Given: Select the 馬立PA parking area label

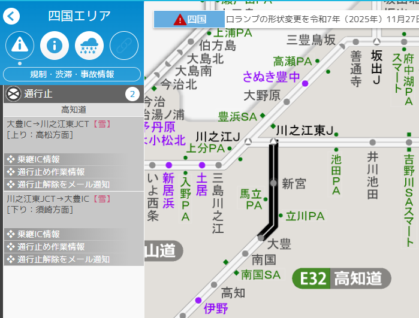Looking at the screenshot, I should [x=251, y=199].
